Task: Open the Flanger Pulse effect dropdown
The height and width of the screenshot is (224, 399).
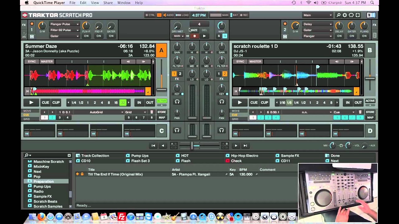Action: (65, 24)
